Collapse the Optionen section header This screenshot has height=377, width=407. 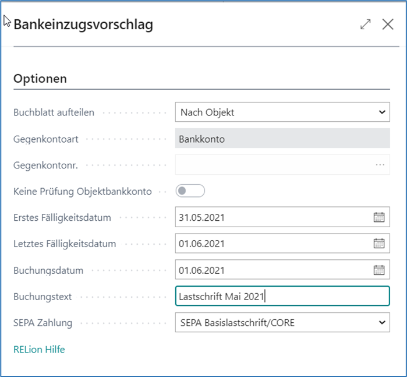tap(40, 78)
